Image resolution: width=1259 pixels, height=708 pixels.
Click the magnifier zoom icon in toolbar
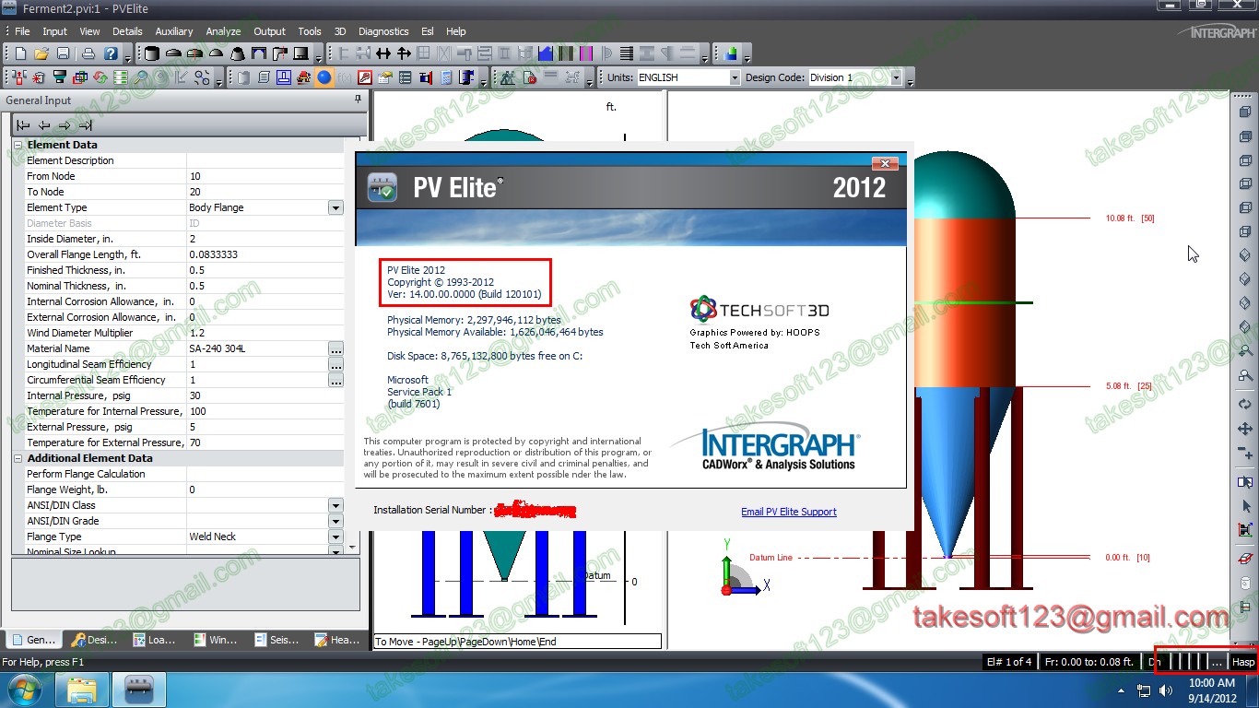pos(140,77)
